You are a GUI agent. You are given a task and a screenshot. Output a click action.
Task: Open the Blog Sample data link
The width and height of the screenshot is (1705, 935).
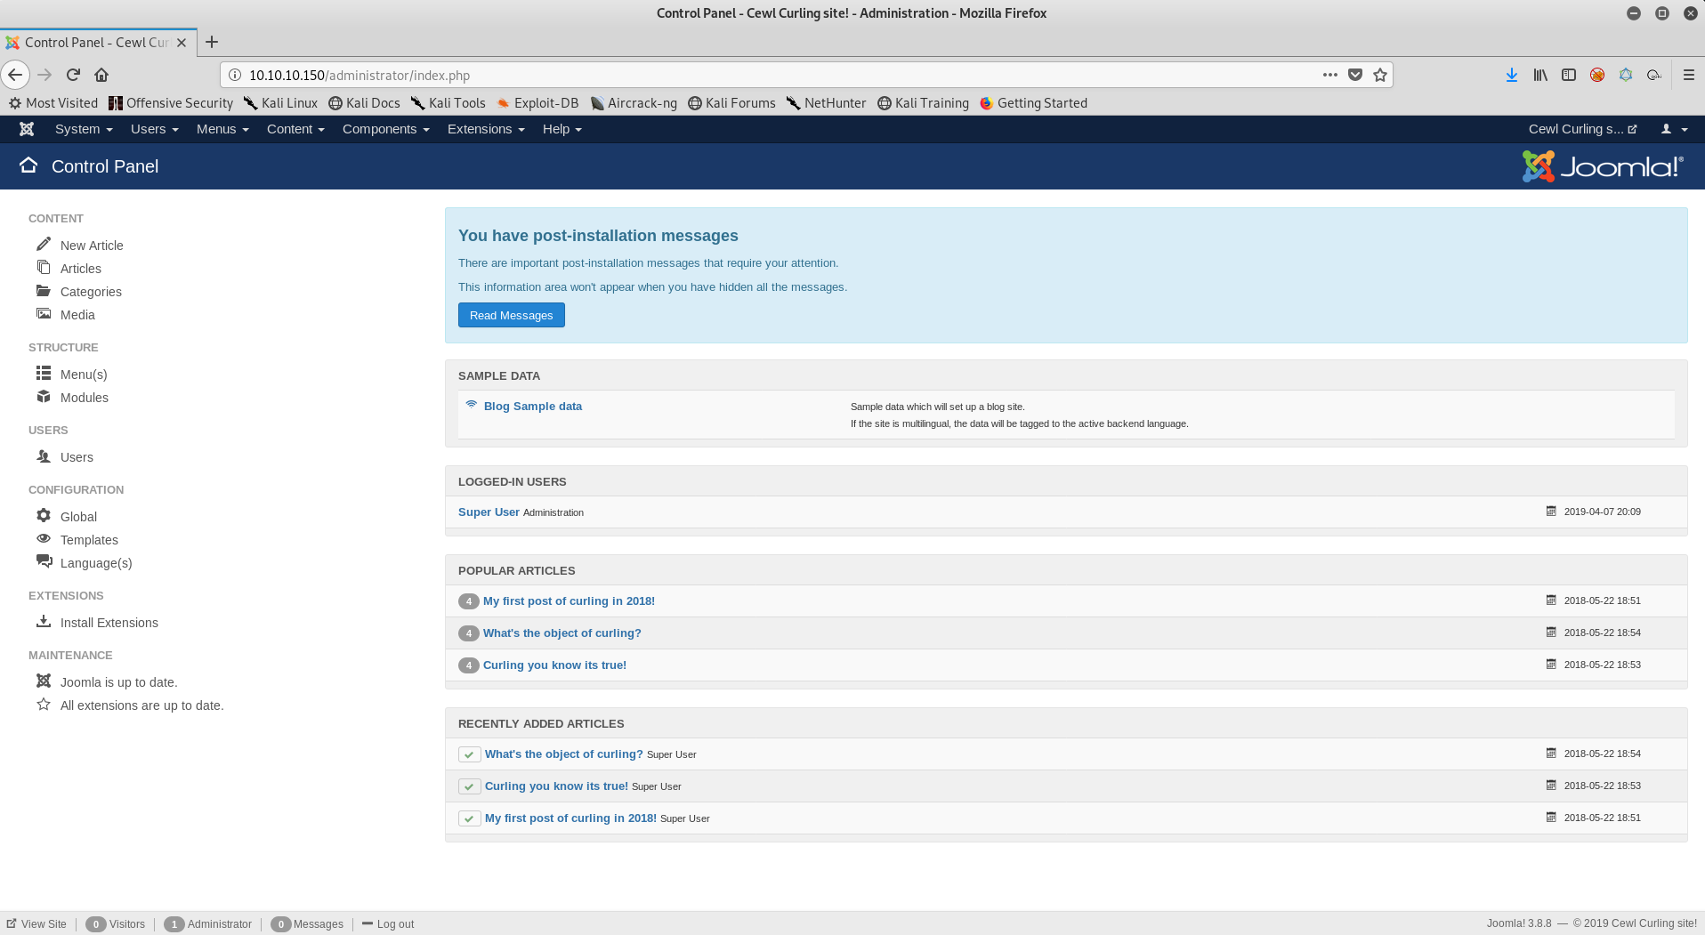(532, 406)
